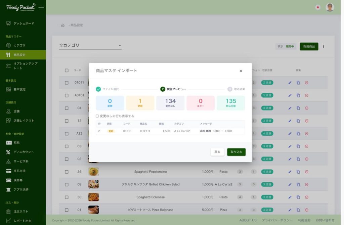Create a product with 新規商品 button
The height and width of the screenshot is (225, 344).
tap(309, 46)
